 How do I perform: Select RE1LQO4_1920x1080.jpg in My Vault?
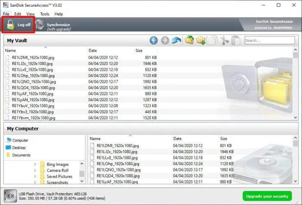click(x=33, y=88)
